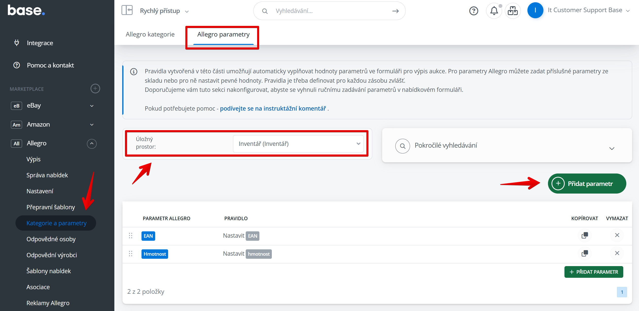Open Integrace in the sidebar
639x311 pixels.
point(40,43)
